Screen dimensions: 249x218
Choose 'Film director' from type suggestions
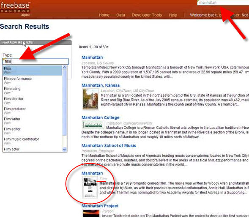click(33, 101)
